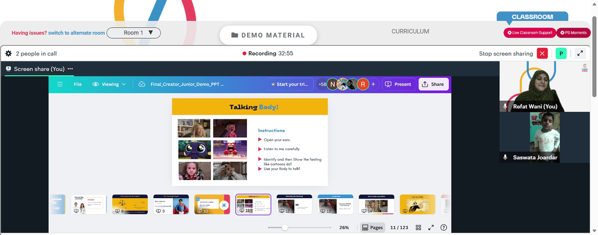
Task: Open call settings gear icon
Action: pos(8,54)
